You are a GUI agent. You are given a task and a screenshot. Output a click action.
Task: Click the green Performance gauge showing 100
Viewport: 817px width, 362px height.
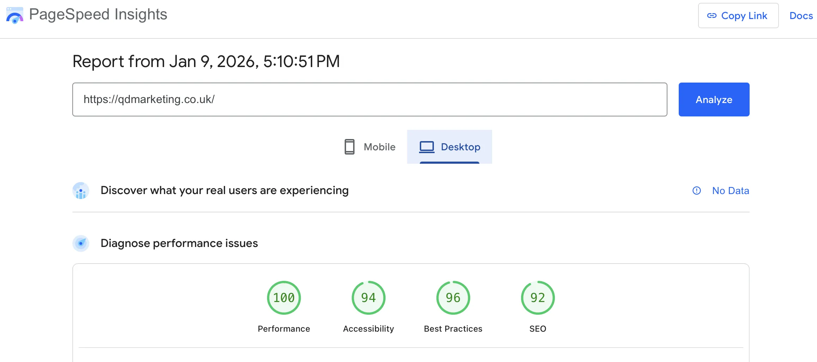click(x=284, y=297)
